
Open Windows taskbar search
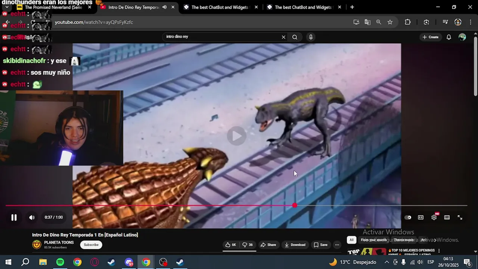[x=25, y=262]
